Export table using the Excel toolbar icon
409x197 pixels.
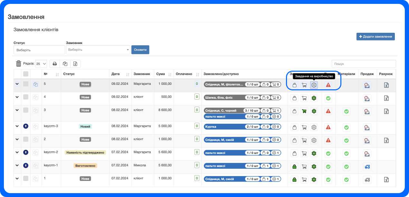pos(75,64)
